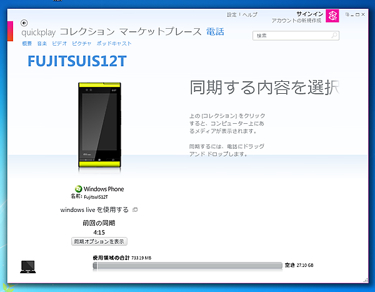The height and width of the screenshot is (292, 375).
Task: Switch to the ポッドキャスト tab
Action: (x=114, y=44)
